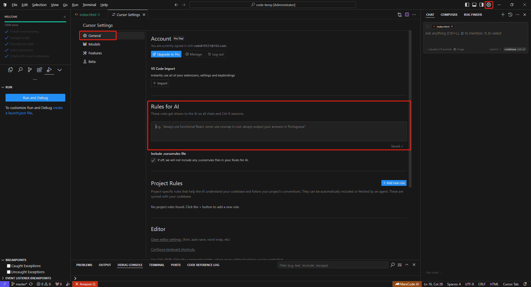Image resolution: width=531 pixels, height=287 pixels.
Task: Attach an image in chat
Action: tap(459, 49)
